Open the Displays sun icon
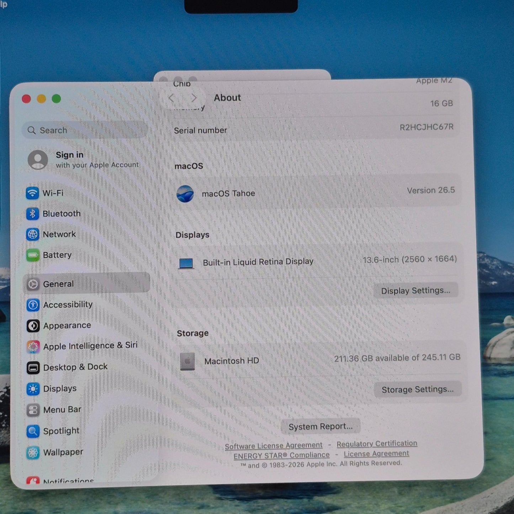Viewport: 514px width, 514px height. 33,389
